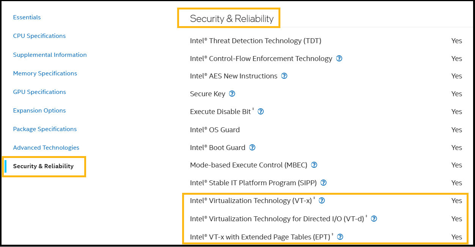Go to Advanced Technologies section
This screenshot has height=247, width=475.
click(x=46, y=148)
